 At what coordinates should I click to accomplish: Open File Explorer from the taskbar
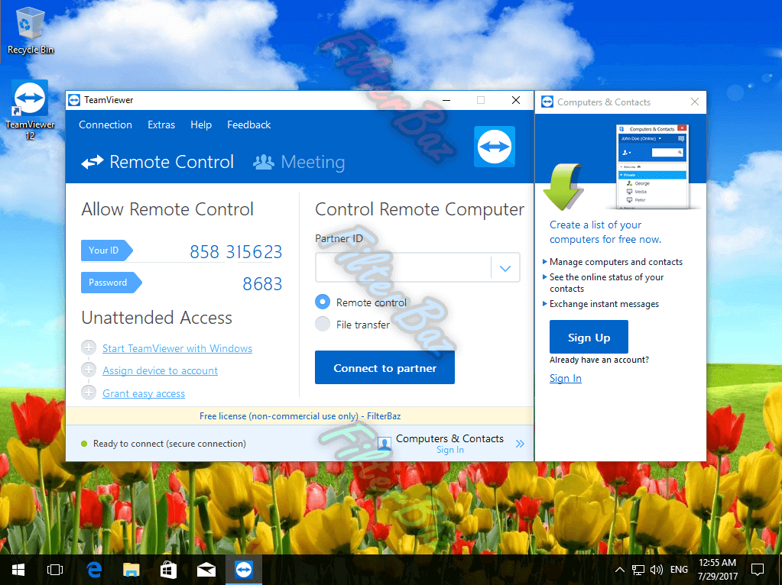click(131, 569)
